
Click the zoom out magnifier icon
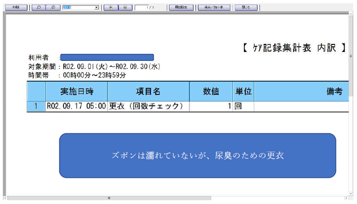[x=38, y=8]
